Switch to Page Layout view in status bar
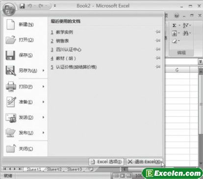Screen dimensions: 203x179 (123, 176)
